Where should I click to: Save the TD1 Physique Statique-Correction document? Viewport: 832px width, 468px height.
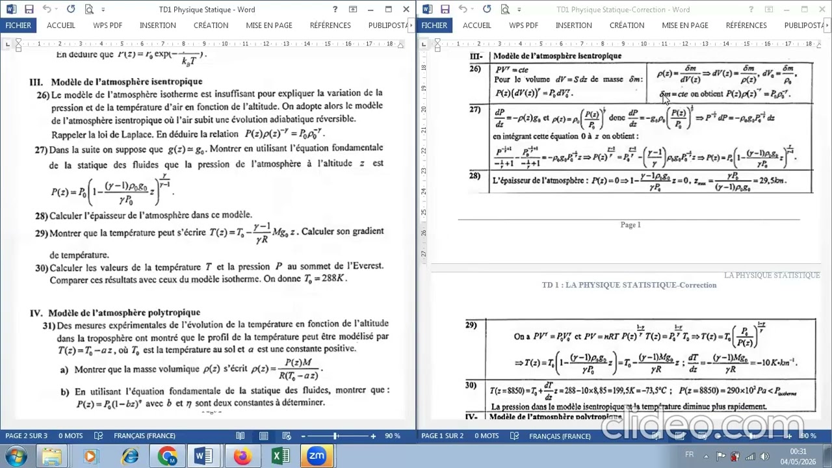coord(445,10)
